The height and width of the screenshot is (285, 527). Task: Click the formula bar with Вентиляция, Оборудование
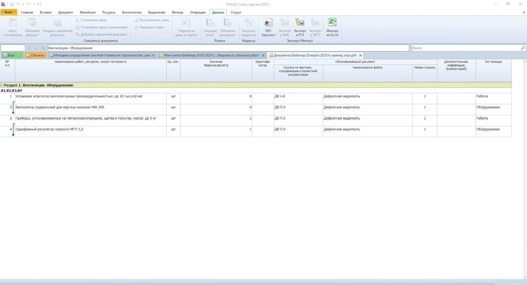tap(228, 48)
